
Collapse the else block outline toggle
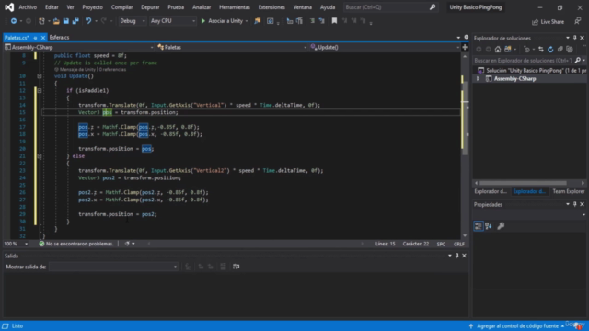point(40,156)
